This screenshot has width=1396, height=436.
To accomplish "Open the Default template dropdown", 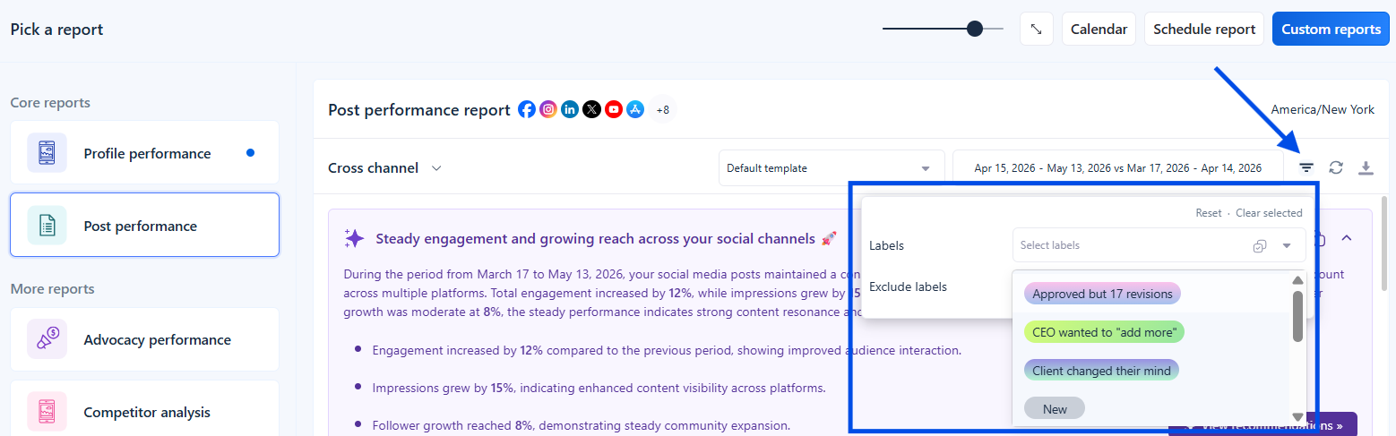I will (832, 168).
